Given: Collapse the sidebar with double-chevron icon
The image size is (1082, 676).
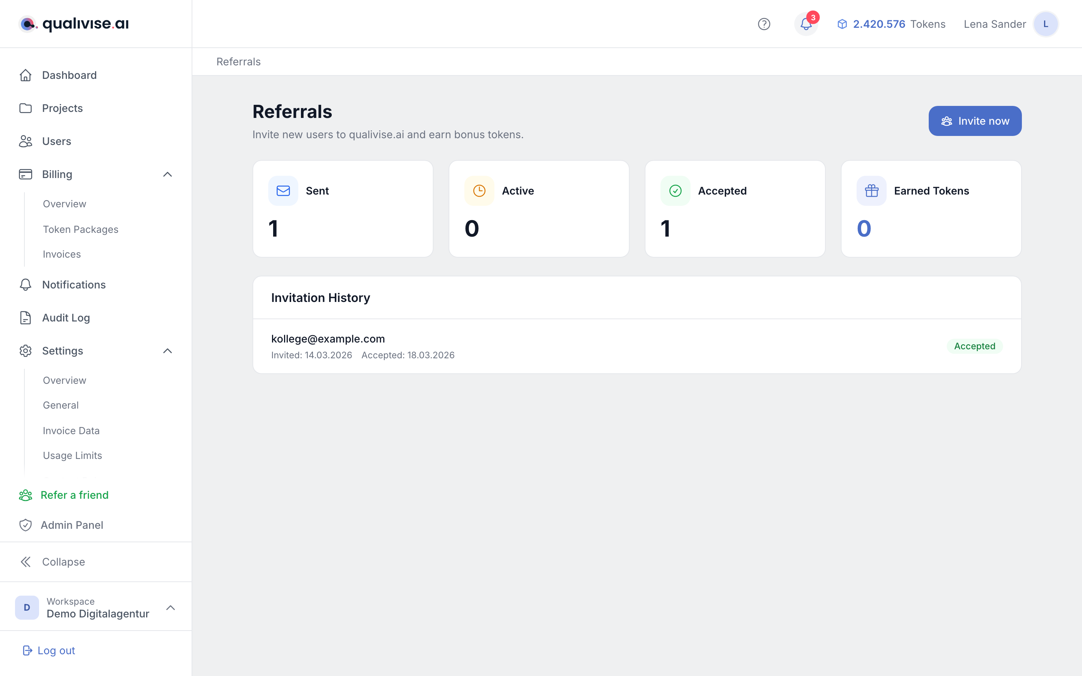Looking at the screenshot, I should tap(26, 562).
